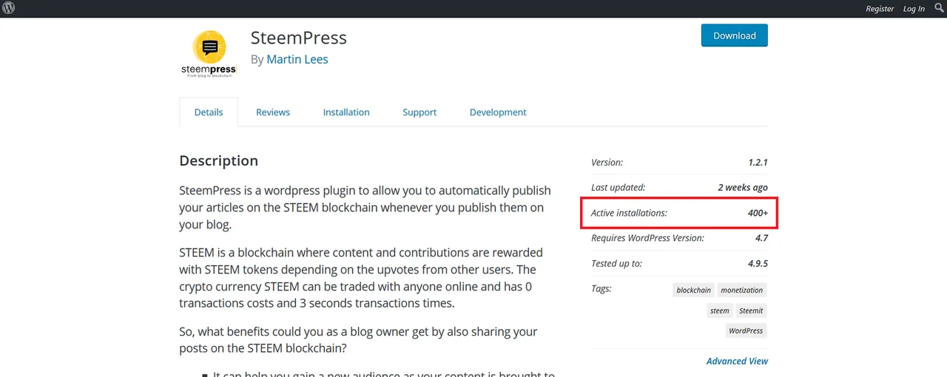Select the steem tag
Viewport: 947px width, 377px height.
click(x=720, y=310)
